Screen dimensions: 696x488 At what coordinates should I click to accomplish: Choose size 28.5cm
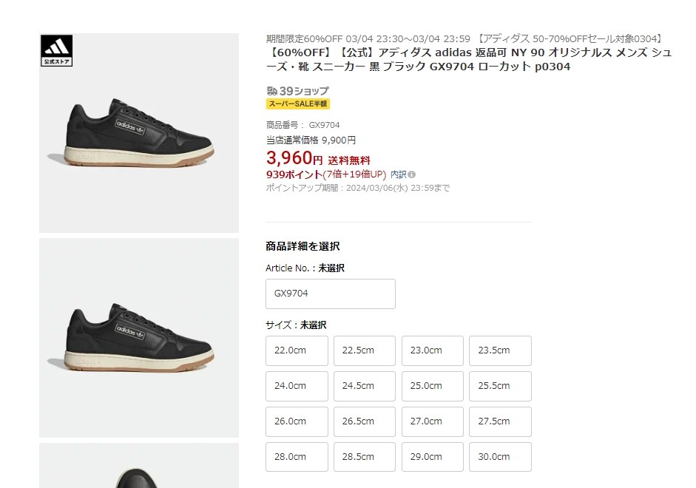click(365, 457)
